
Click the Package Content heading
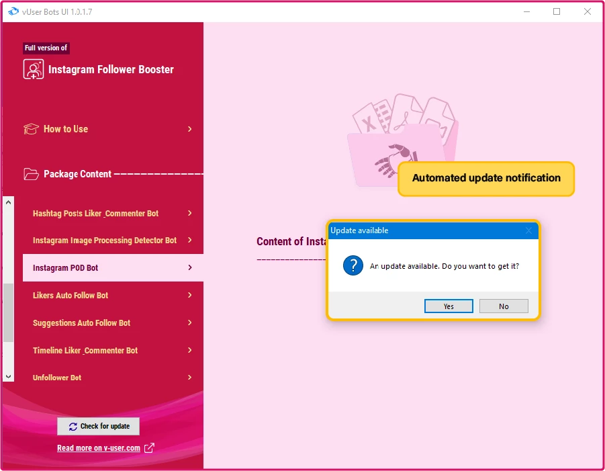click(77, 174)
